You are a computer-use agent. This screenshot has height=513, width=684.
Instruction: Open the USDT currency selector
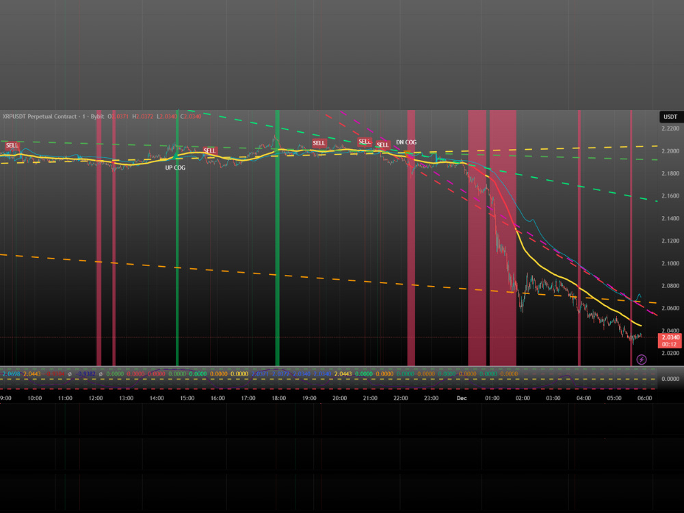[x=670, y=117]
